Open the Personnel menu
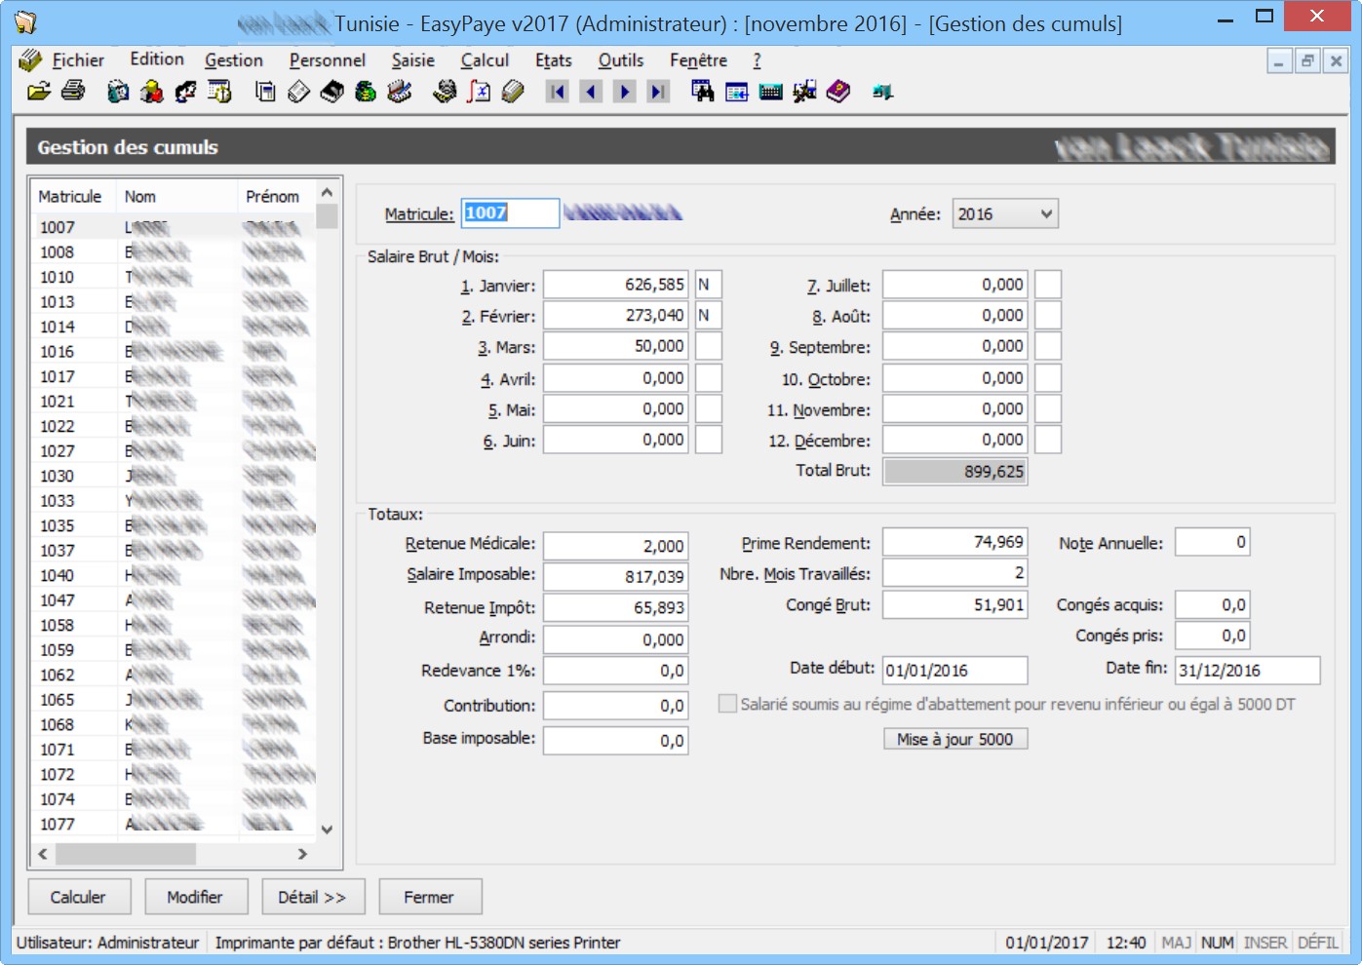The image size is (1362, 965). 327,60
